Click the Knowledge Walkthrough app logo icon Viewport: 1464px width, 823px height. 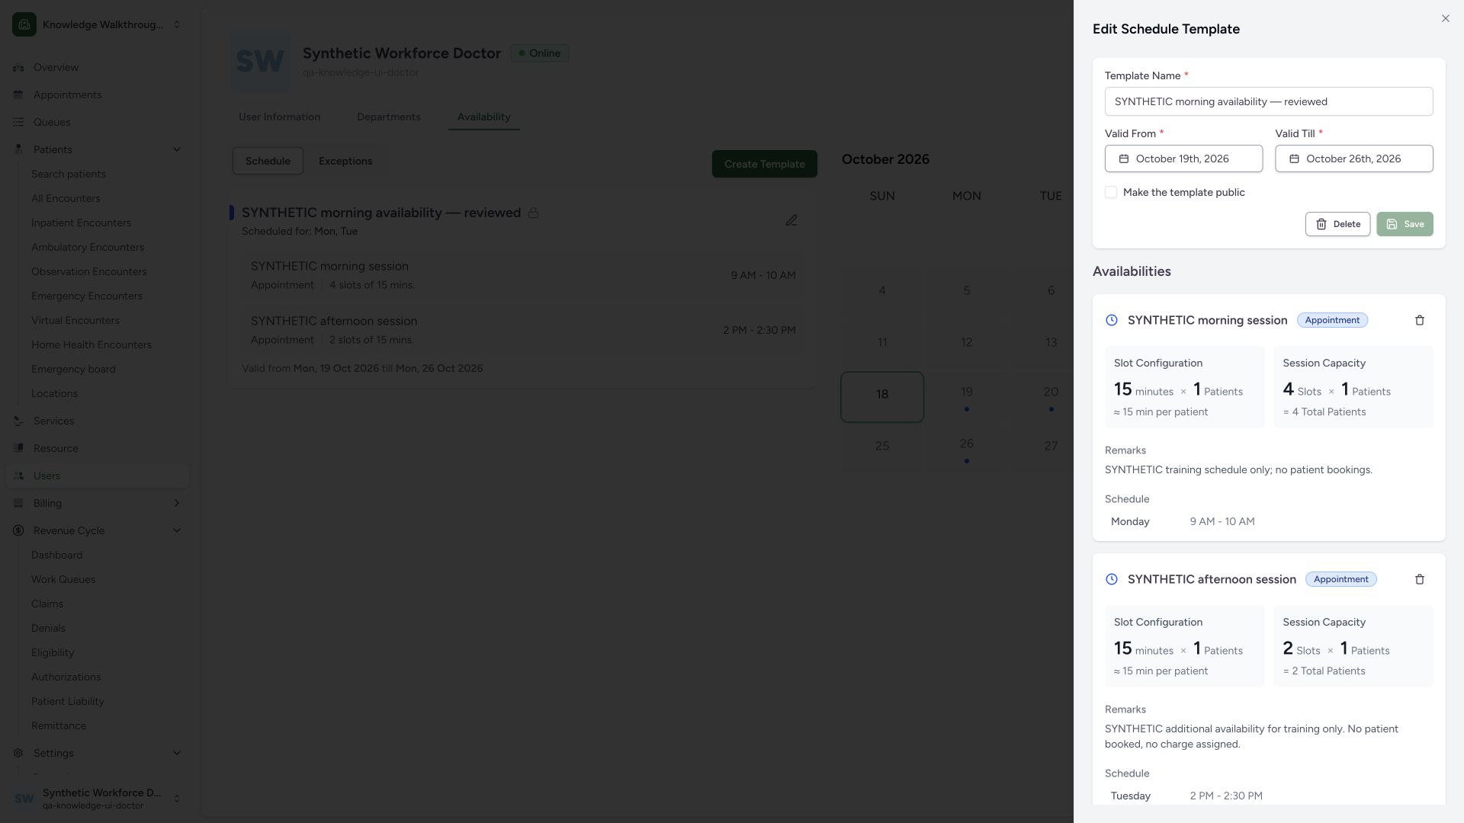(24, 24)
